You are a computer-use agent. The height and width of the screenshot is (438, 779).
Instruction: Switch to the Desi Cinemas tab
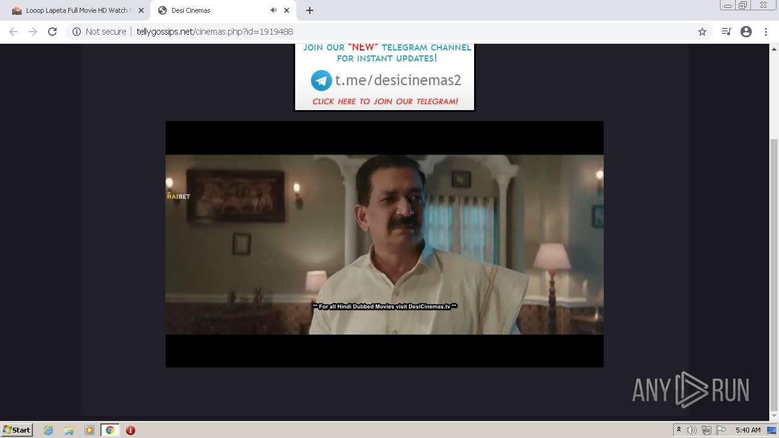point(223,10)
